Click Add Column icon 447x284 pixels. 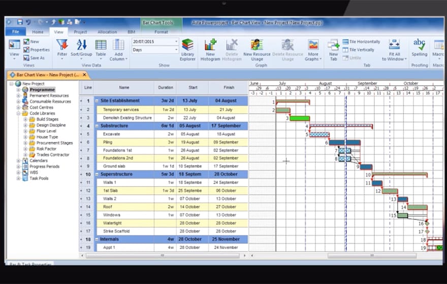coord(118,45)
